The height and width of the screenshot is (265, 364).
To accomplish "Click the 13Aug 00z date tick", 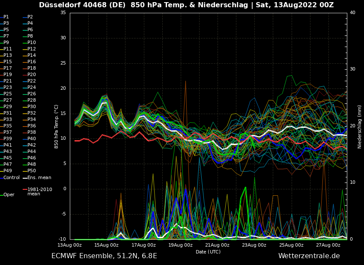I will click(69, 245).
